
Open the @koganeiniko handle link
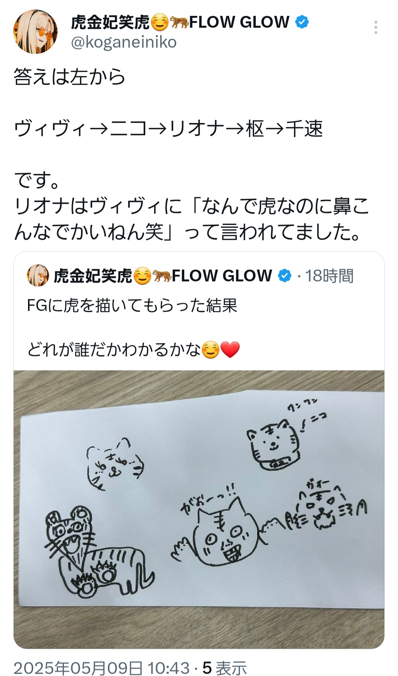pos(124,42)
